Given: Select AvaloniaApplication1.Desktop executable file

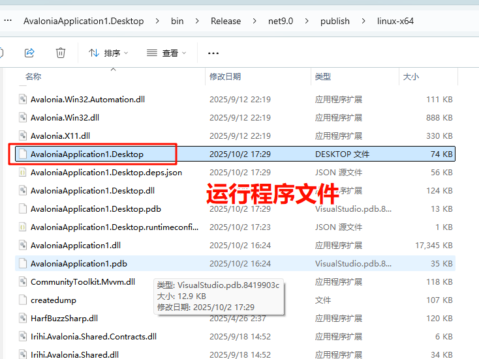Looking at the screenshot, I should tap(235, 154).
